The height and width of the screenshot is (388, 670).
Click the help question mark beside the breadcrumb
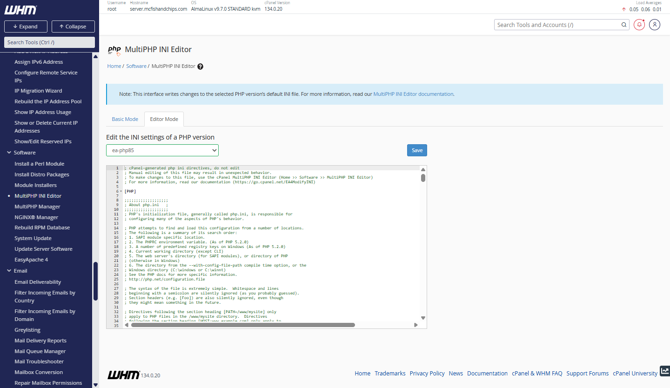tap(200, 67)
